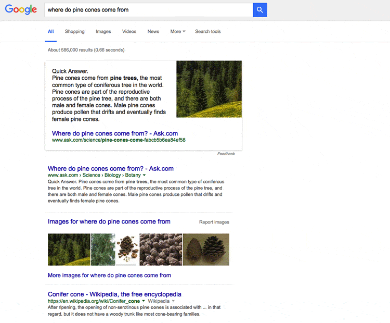Screen dimensions: 390x323
Task: Expand the More dropdown menu
Action: point(178,31)
